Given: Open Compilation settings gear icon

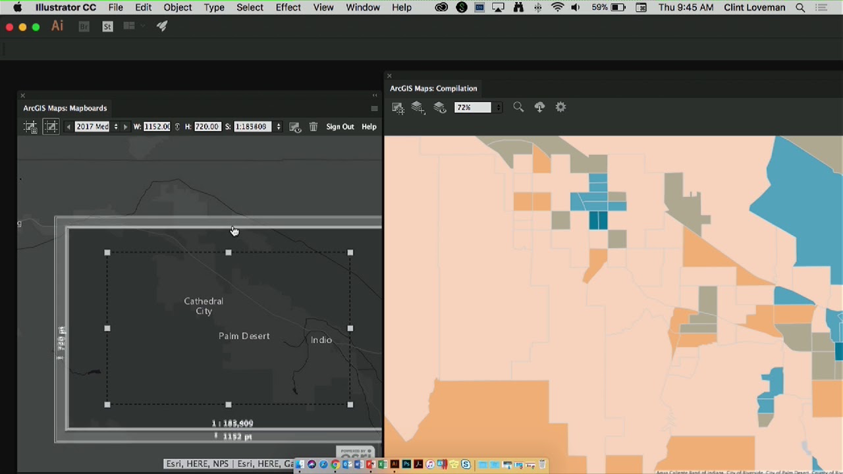Looking at the screenshot, I should tap(560, 107).
